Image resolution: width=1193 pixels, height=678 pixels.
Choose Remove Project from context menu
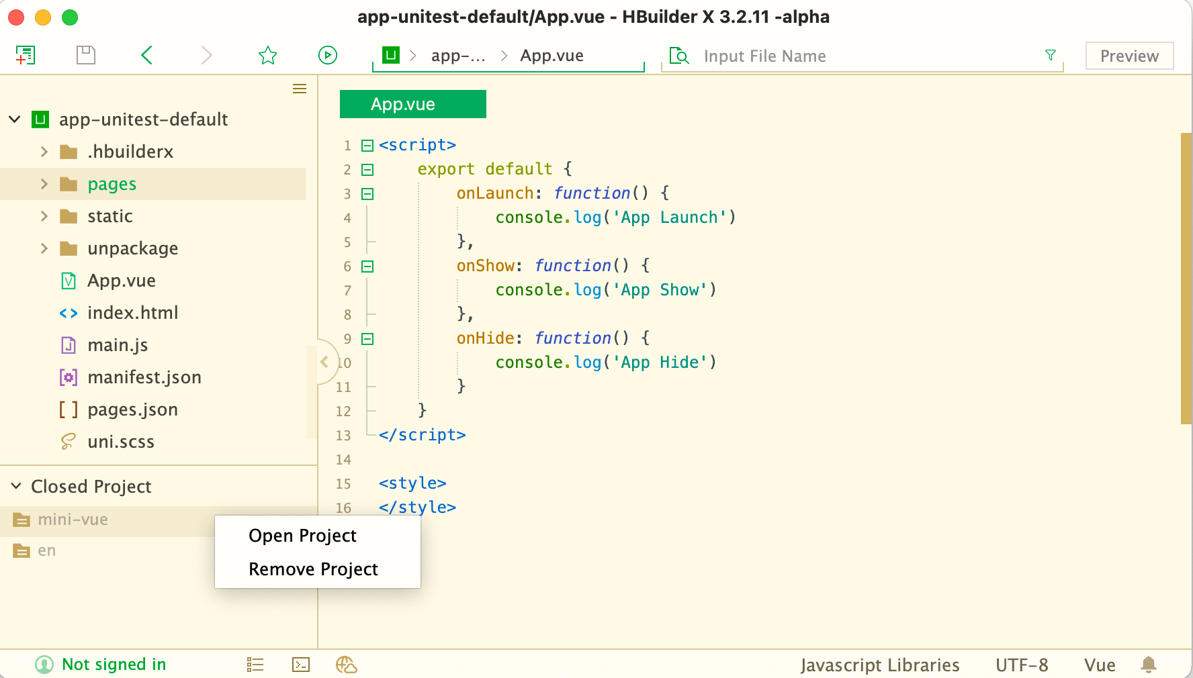[318, 569]
